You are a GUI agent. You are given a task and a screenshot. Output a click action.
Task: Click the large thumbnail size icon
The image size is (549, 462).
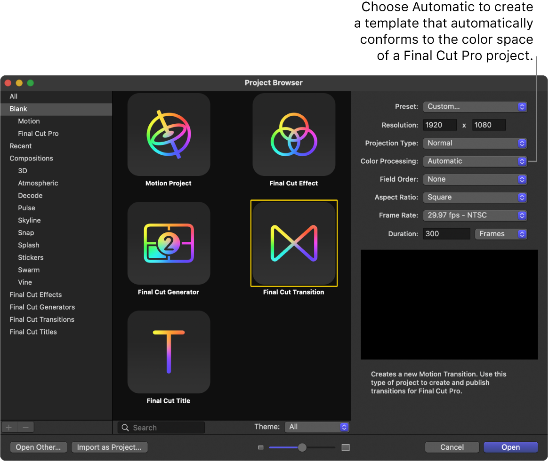tap(346, 447)
